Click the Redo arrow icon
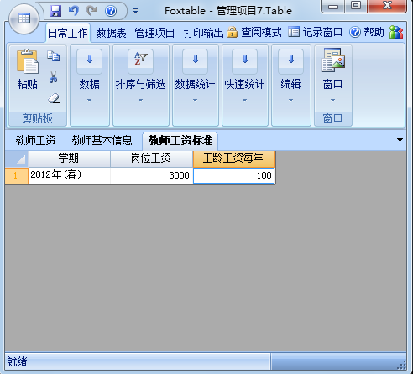This screenshot has width=413, height=374. pos(91,11)
